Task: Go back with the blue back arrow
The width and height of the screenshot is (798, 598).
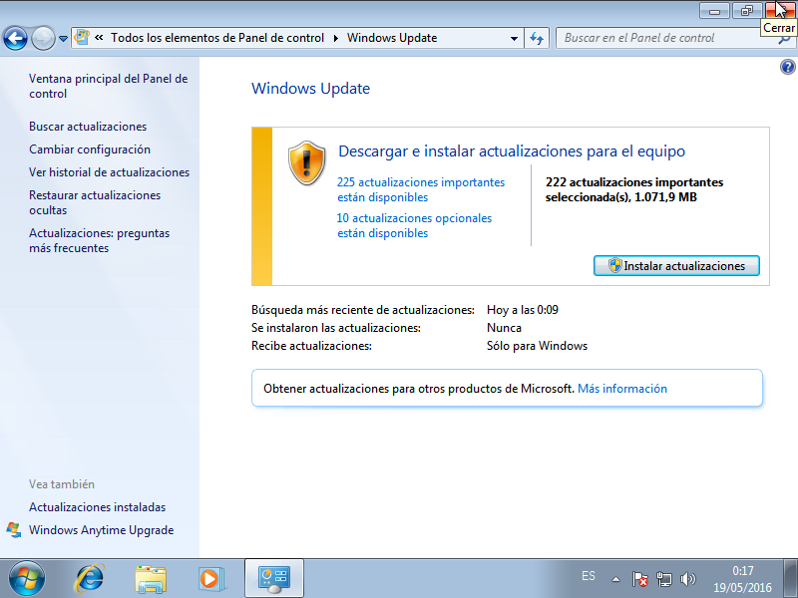Action: click(15, 38)
